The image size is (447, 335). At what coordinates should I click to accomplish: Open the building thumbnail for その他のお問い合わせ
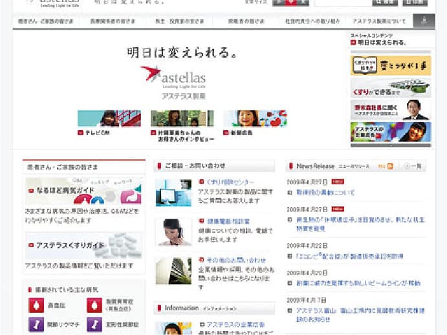173,271
